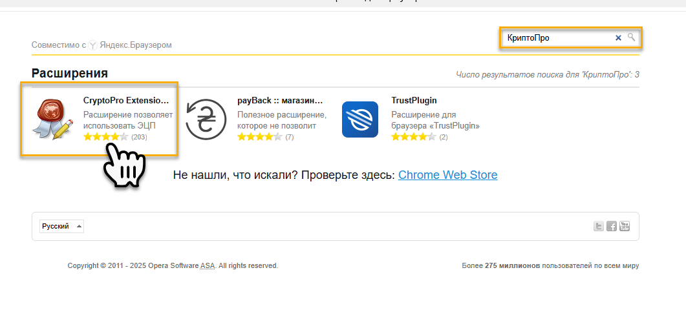
Task: Click the КриптоПро search input field
Action: click(x=556, y=38)
